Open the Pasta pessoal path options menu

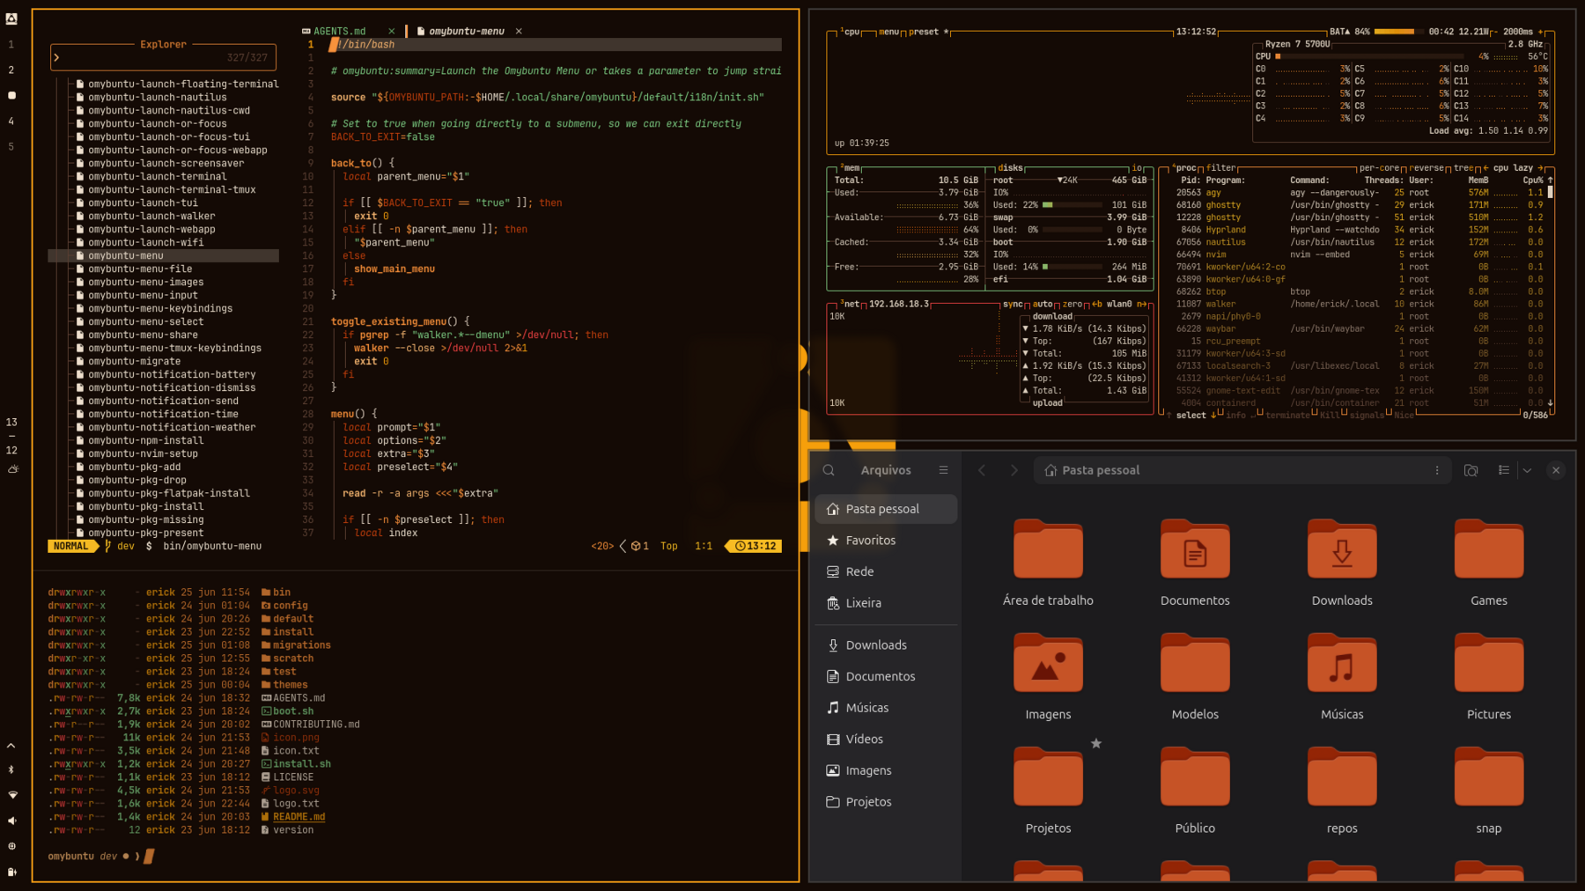(1437, 470)
